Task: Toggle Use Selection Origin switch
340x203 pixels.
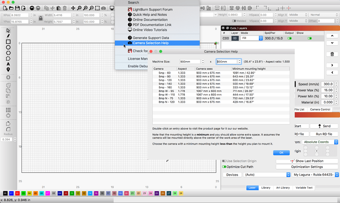Action: pos(224,161)
